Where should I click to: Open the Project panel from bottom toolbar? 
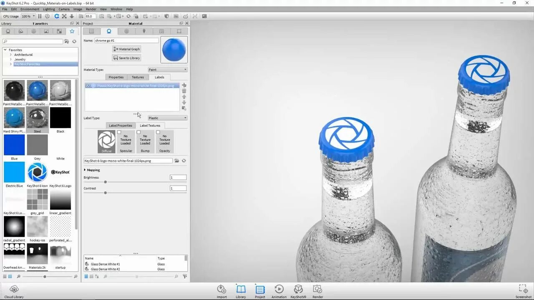pos(260,292)
